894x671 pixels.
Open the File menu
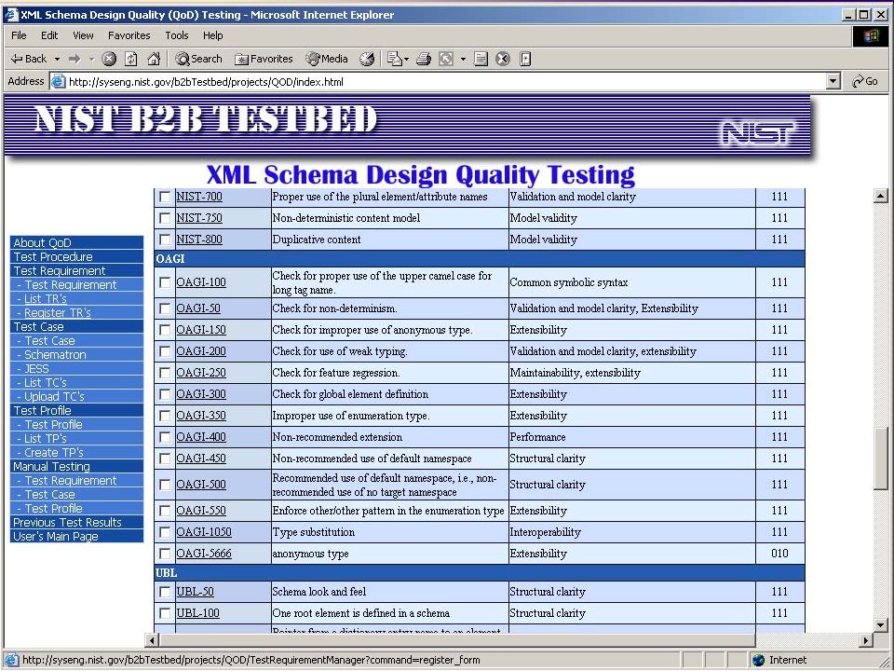click(x=19, y=35)
